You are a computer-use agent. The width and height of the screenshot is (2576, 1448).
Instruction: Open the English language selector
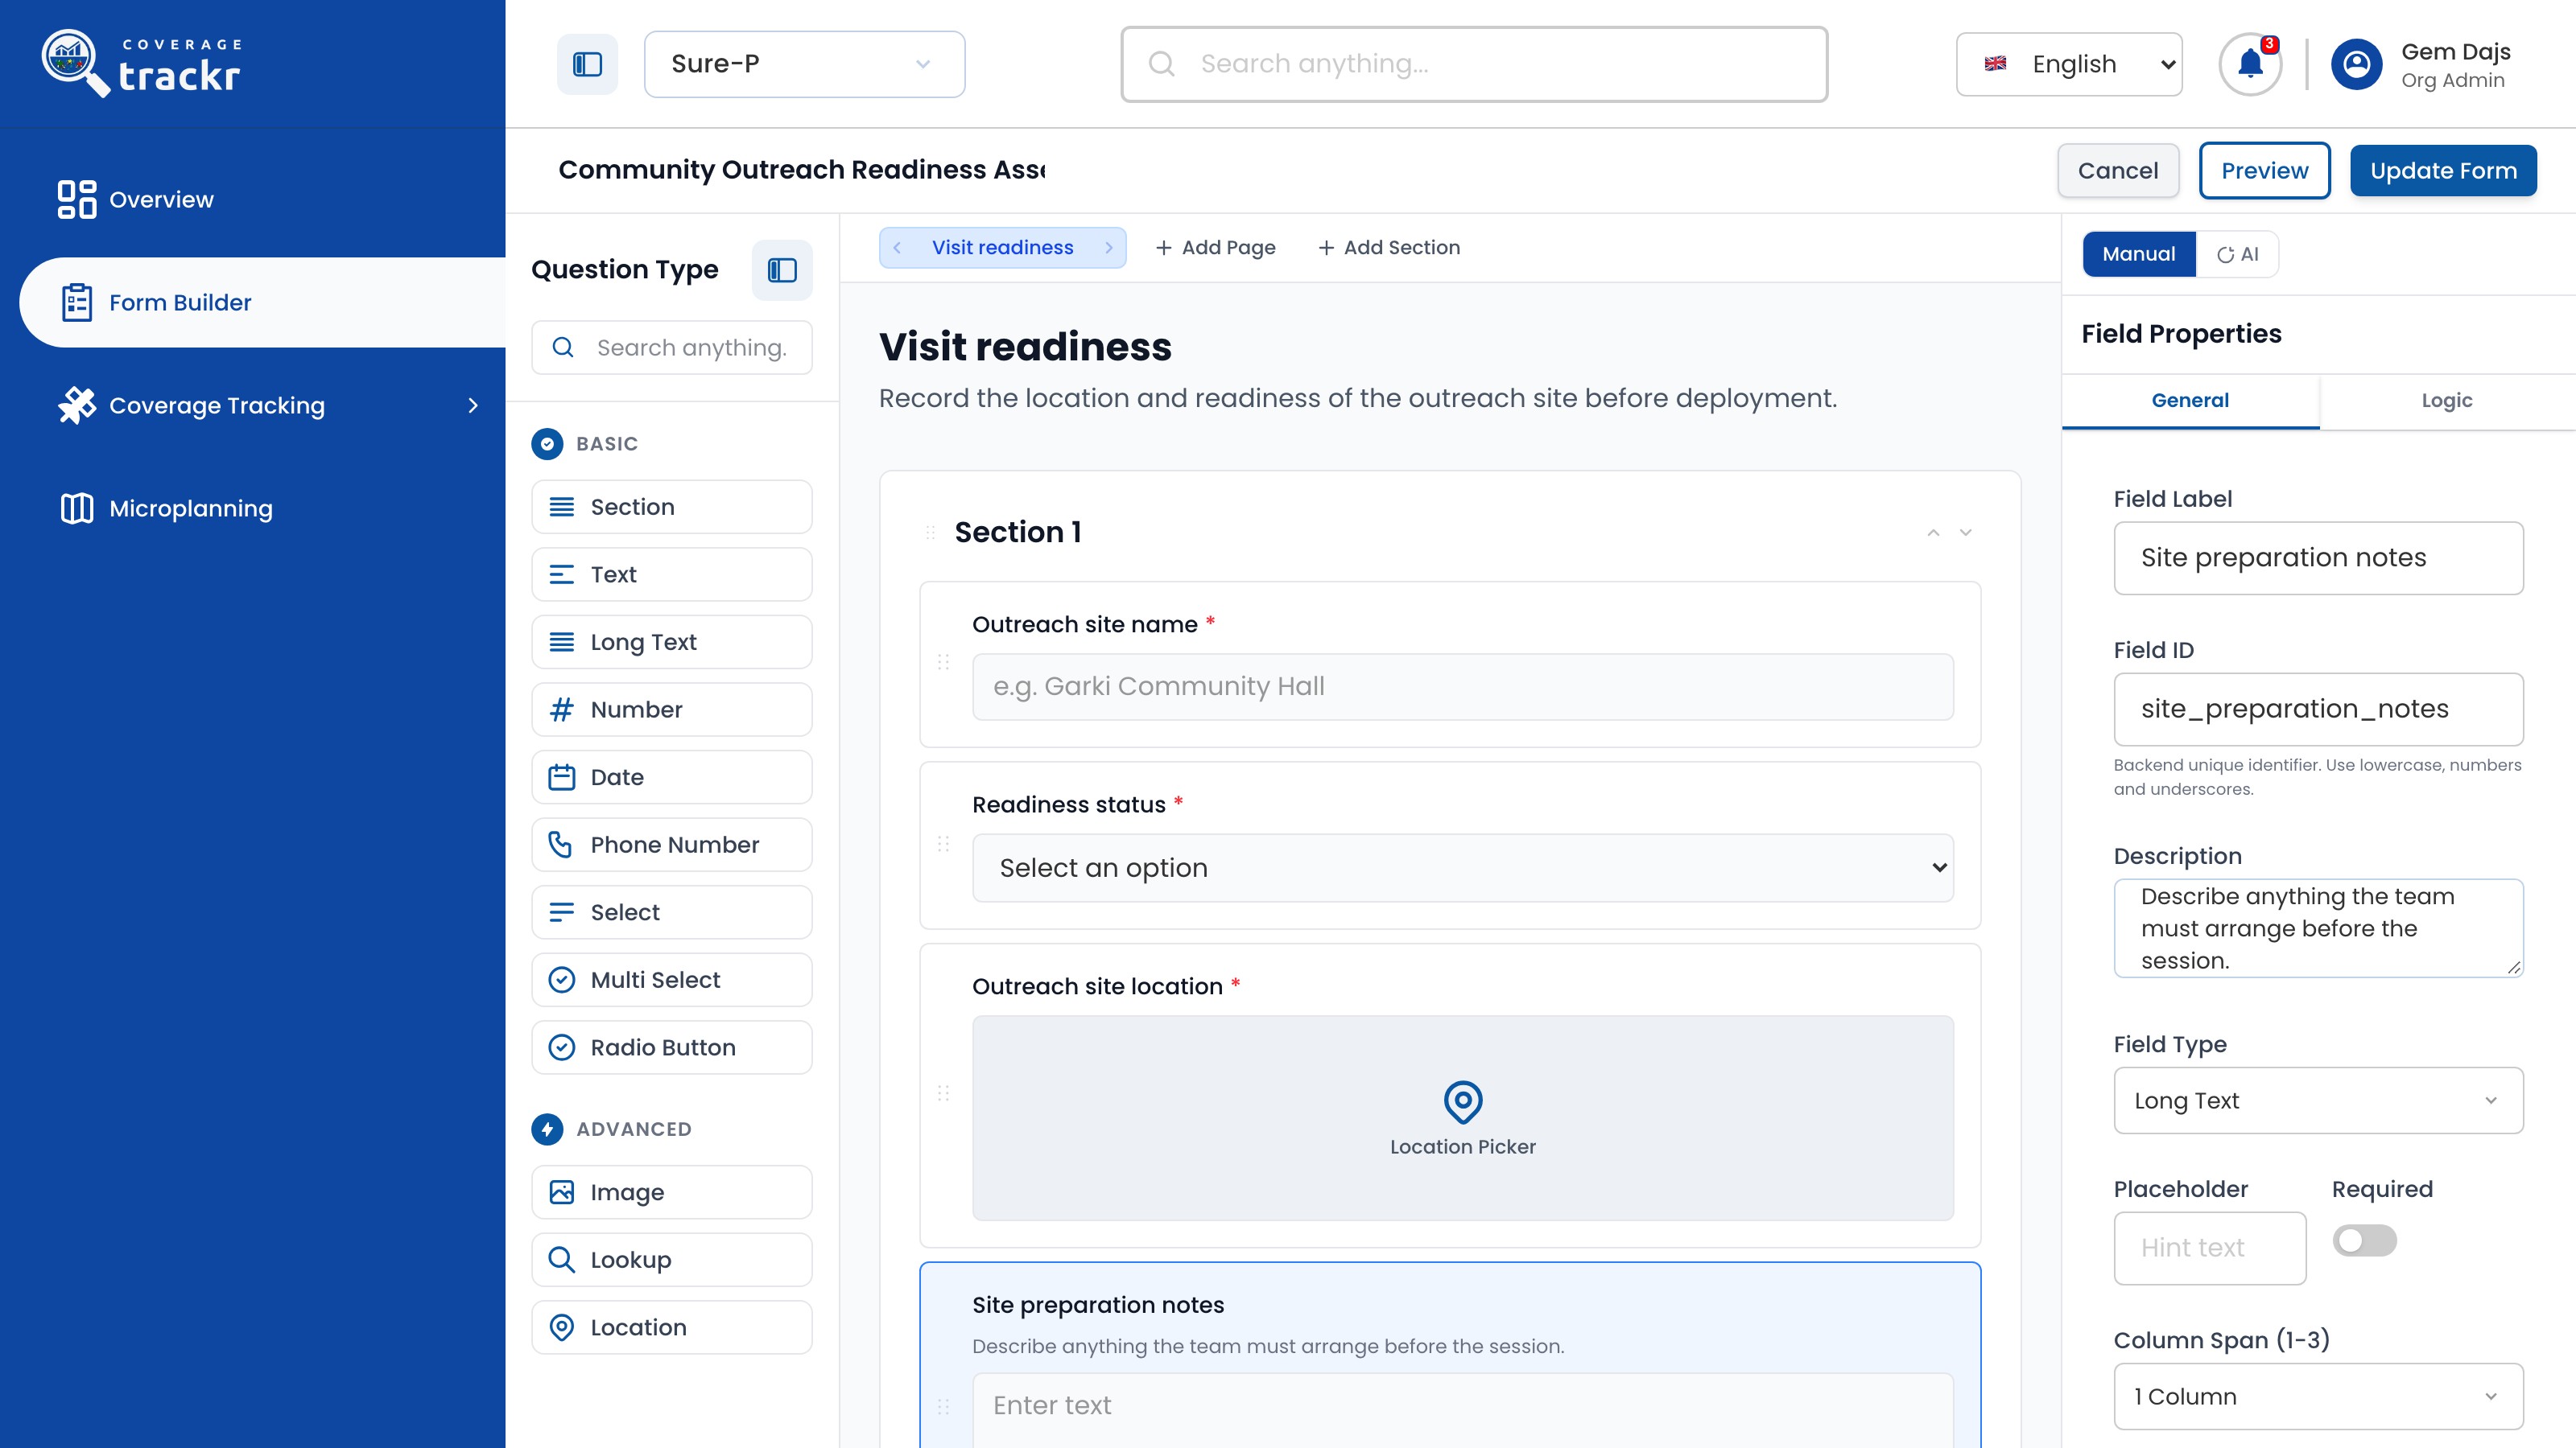[x=2069, y=64]
